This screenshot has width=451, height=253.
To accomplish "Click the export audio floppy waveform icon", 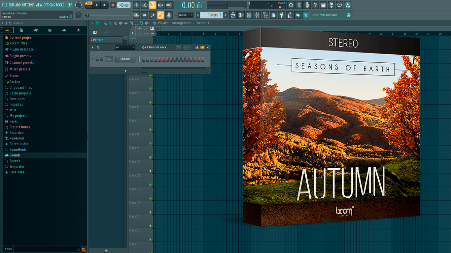I will click(x=331, y=5).
